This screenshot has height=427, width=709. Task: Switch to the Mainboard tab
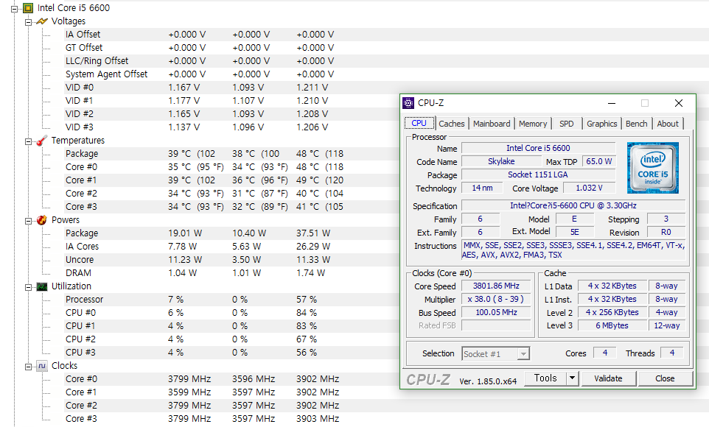(x=492, y=124)
